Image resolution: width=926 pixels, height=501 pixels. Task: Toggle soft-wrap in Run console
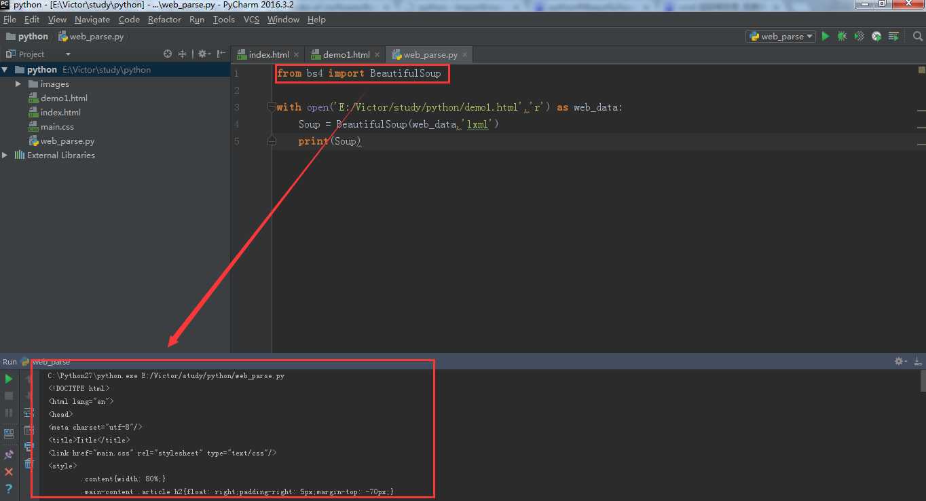pos(29,413)
